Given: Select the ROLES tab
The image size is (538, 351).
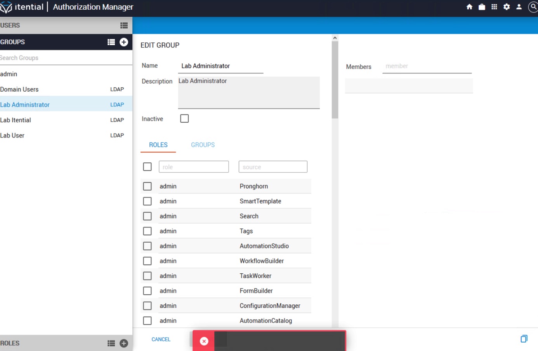Looking at the screenshot, I should 158,145.
